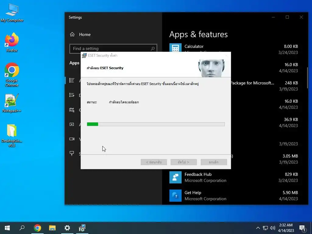Click search magnifier in Settings box
Screen dimensions: 312x234
[153, 48]
